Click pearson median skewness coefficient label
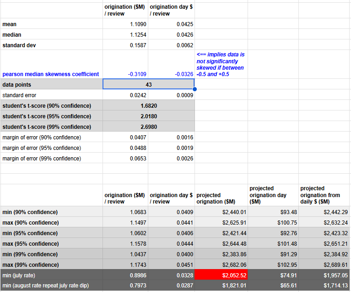The width and height of the screenshot is (351, 292). click(x=51, y=74)
